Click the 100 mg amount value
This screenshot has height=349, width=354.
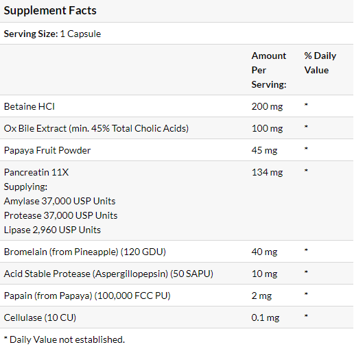pos(267,128)
